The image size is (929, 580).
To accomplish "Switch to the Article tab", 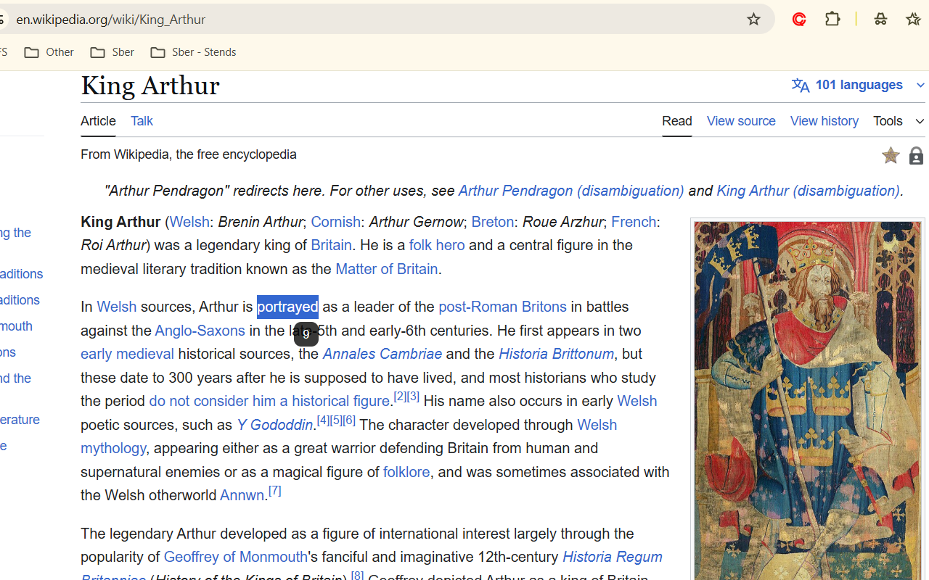I will (98, 121).
